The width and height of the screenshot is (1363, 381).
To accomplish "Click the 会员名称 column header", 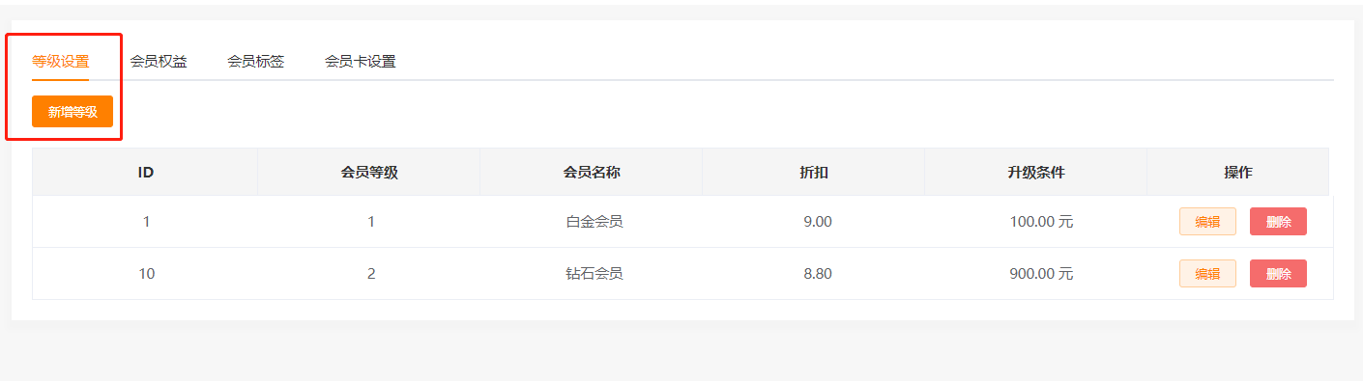I will click(x=592, y=173).
